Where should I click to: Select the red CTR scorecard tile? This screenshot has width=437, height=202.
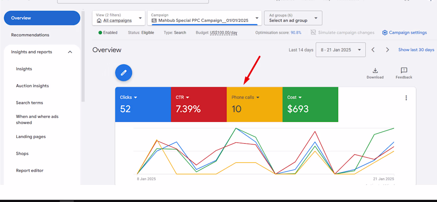point(199,104)
